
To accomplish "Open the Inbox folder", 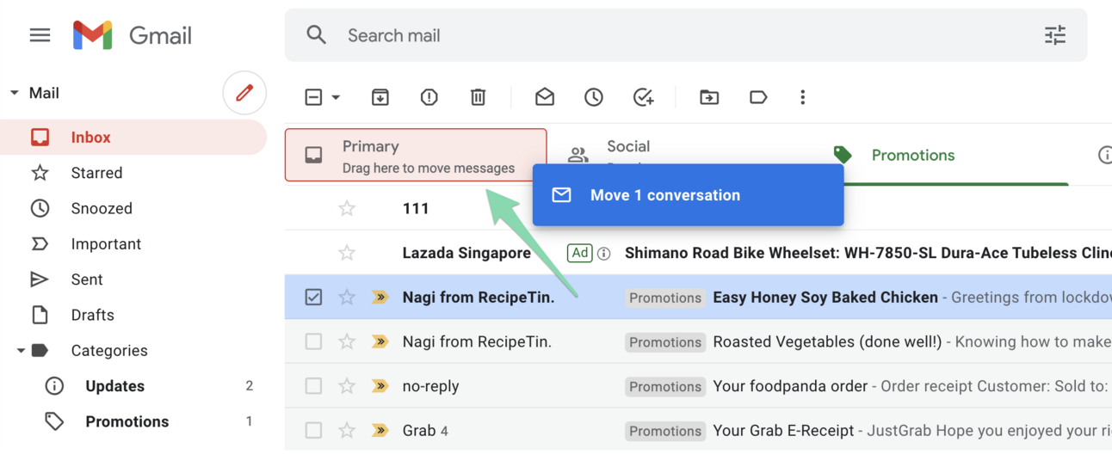I will [133, 138].
